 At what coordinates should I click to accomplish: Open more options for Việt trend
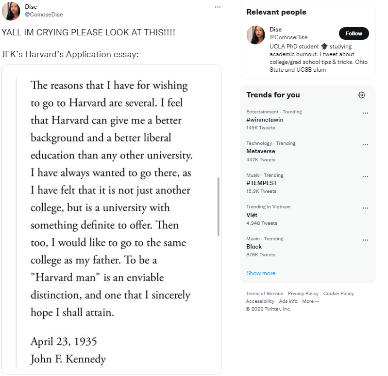click(x=365, y=208)
